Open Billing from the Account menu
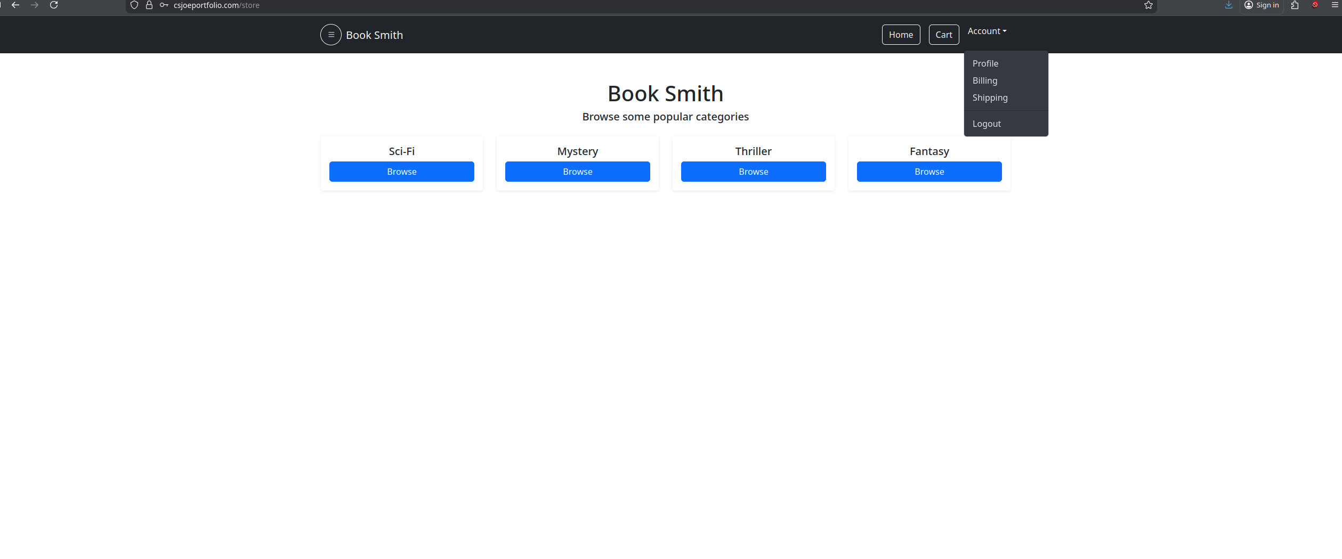 (x=984, y=80)
